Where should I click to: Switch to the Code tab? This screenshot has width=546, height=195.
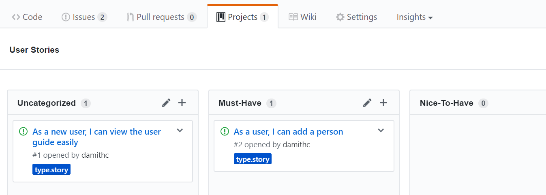coord(27,17)
